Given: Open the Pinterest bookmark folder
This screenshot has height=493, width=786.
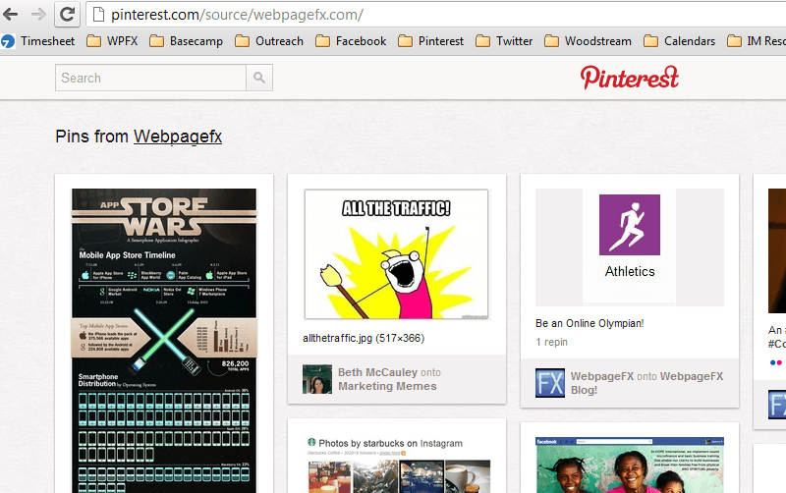Looking at the screenshot, I should pyautogui.click(x=430, y=41).
